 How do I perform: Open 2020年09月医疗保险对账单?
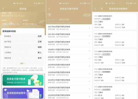pos(69,66)
